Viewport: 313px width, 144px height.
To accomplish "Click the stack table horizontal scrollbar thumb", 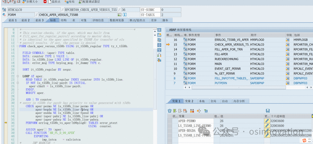I will pyautogui.click(x=239, y=88).
